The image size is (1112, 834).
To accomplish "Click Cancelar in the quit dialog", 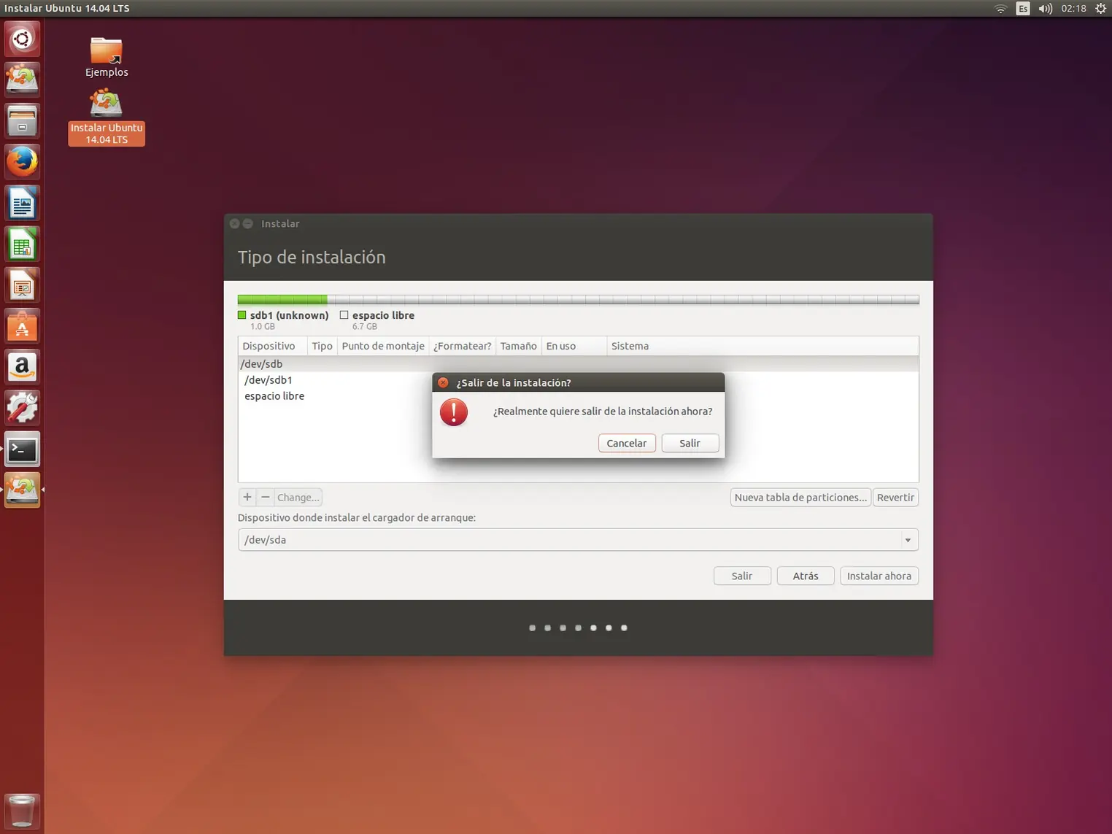I will coord(627,443).
